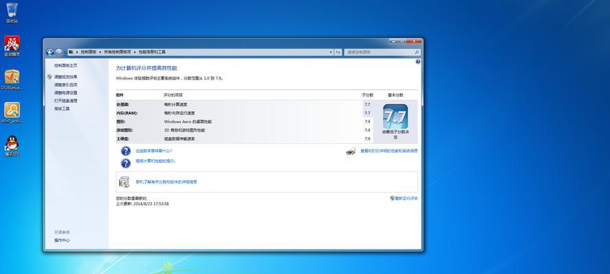This screenshot has height=274, width=610.
Task: Click '3D 商务和游戏图形性能' description text
Action: tap(185, 130)
